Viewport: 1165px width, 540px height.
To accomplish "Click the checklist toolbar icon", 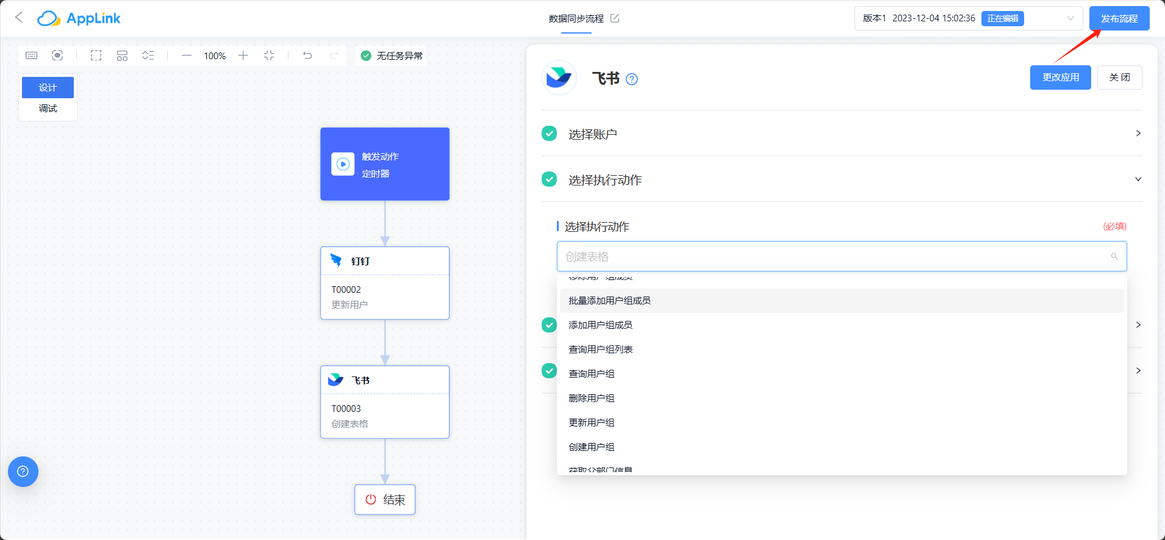I will (x=148, y=56).
